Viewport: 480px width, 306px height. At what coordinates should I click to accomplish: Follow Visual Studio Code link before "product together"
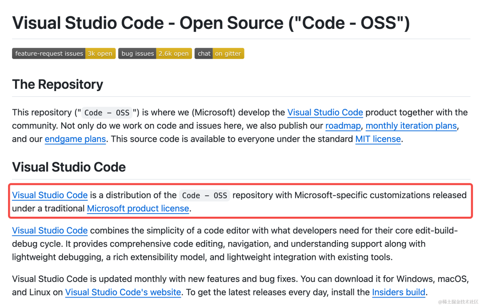(x=325, y=112)
